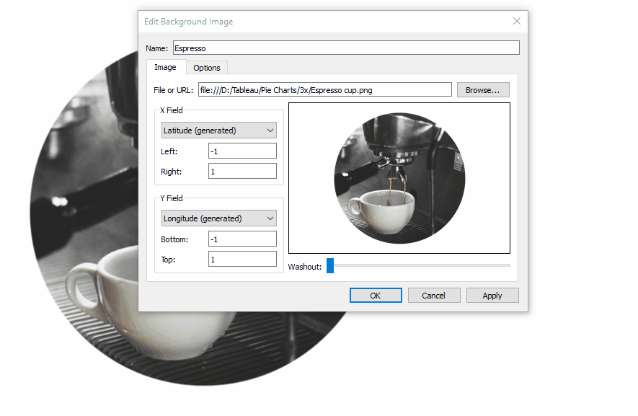Close the dialog with the X icon
The height and width of the screenshot is (416, 638).
click(517, 21)
